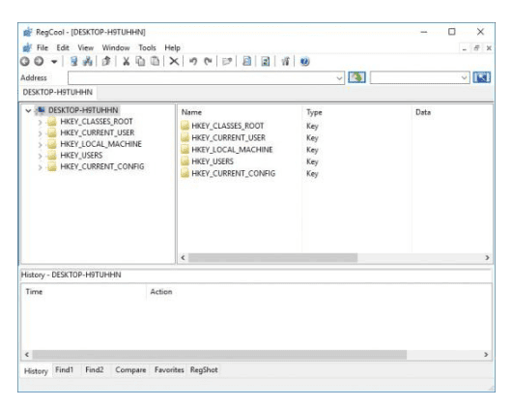Open the Address bar dropdown arrow

click(x=340, y=78)
